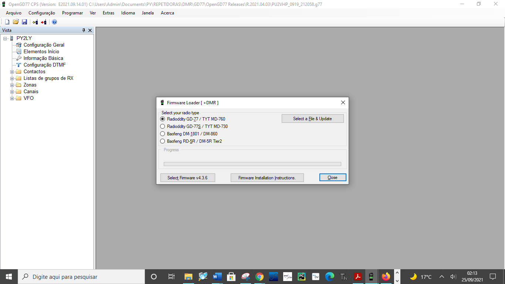Image resolution: width=505 pixels, height=284 pixels.
Task: Close Firmware Loader dialog via X
Action: pos(343,103)
